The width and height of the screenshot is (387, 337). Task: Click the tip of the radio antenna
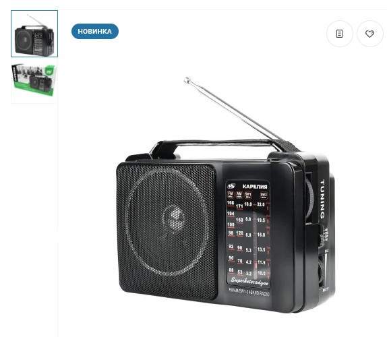click(187, 80)
